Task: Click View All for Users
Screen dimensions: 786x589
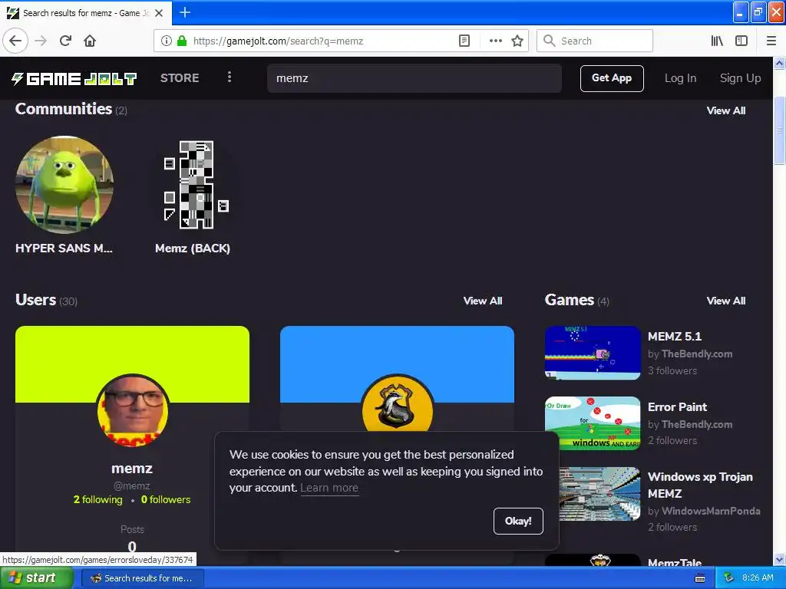Action: pyautogui.click(x=483, y=301)
